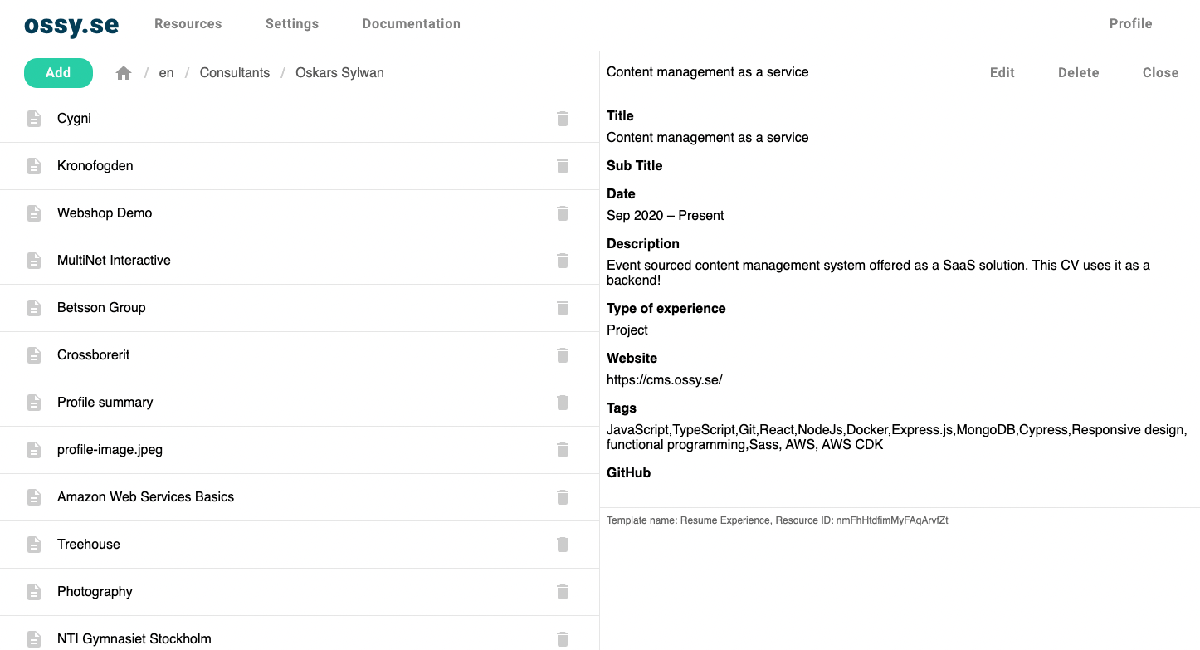
Task: Click the ossy.se logo
Action: click(71, 25)
